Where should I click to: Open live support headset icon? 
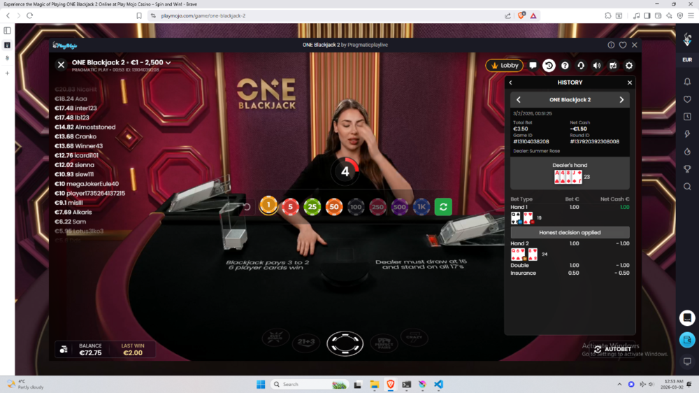pyautogui.click(x=581, y=66)
